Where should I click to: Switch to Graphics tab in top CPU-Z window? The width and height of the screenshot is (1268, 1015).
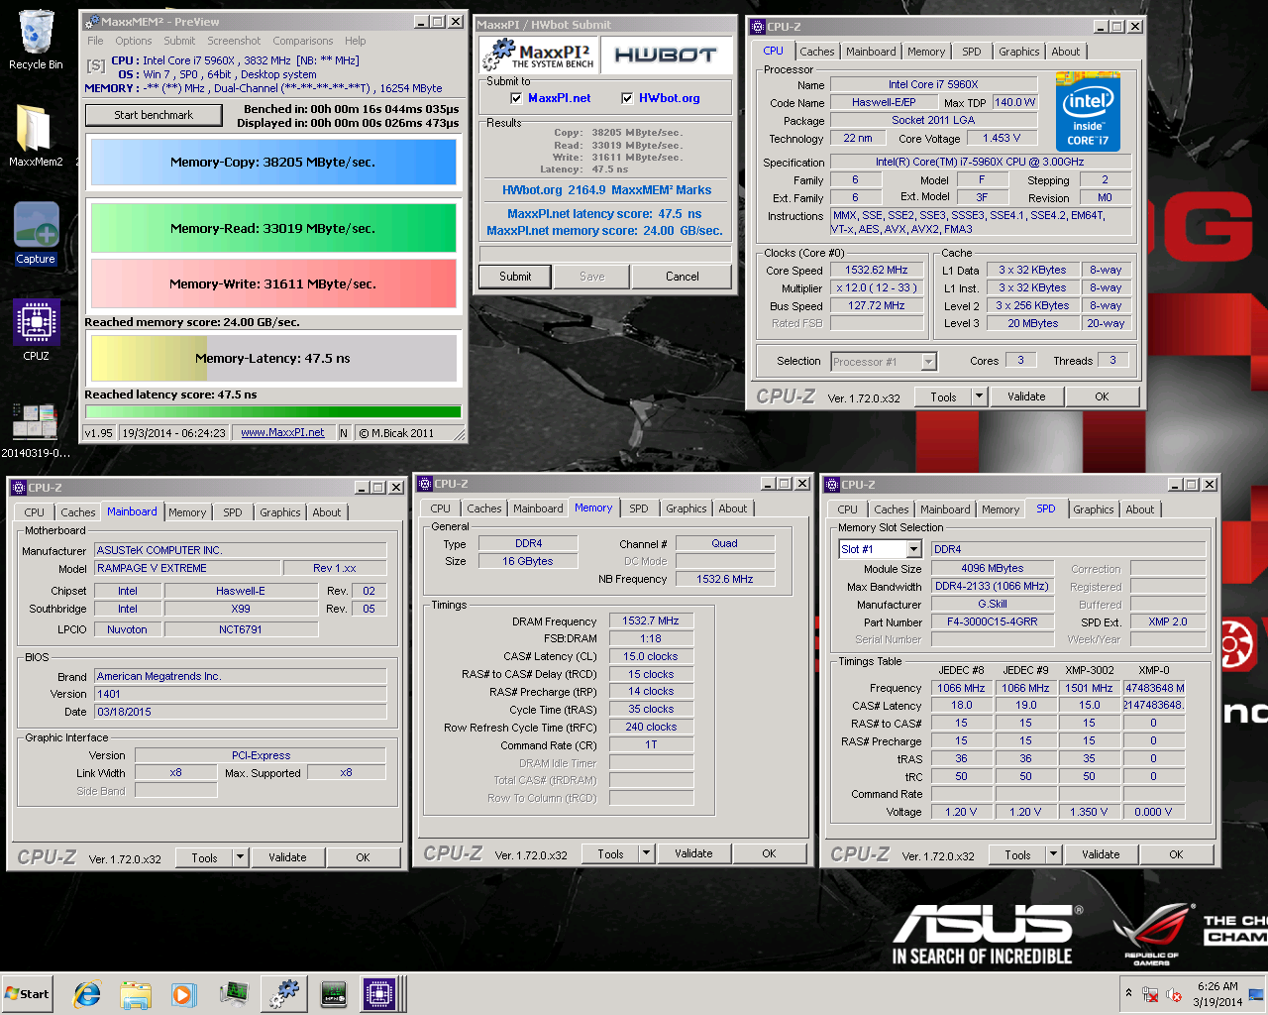(1019, 52)
